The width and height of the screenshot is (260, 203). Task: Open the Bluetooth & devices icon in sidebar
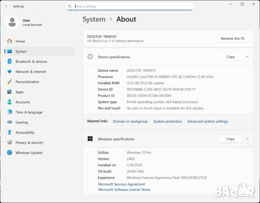(9, 61)
